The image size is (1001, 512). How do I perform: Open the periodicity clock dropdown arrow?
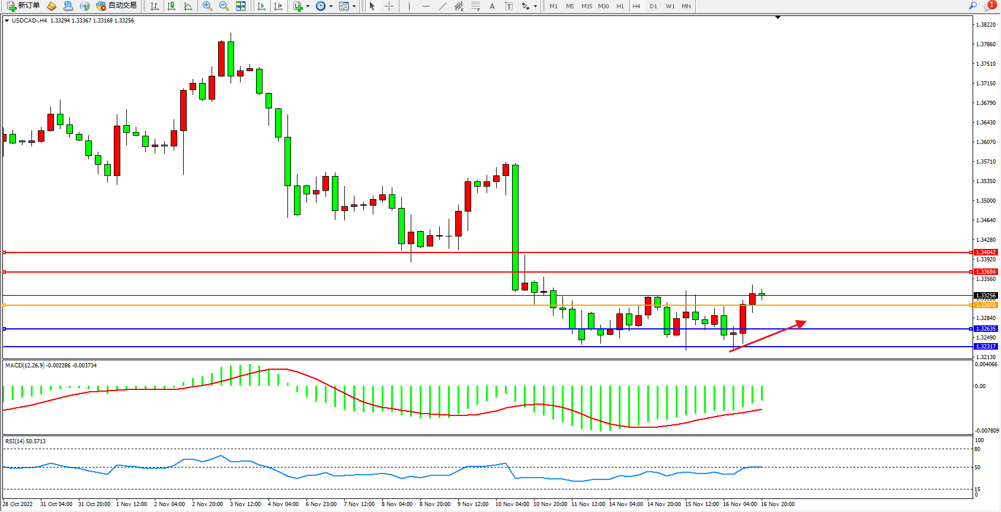331,7
